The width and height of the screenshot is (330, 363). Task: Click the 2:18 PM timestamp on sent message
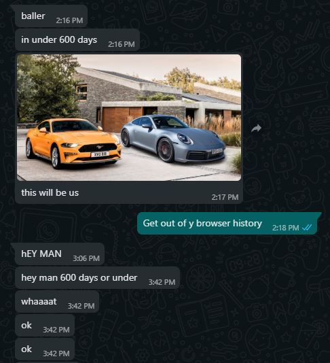point(286,228)
